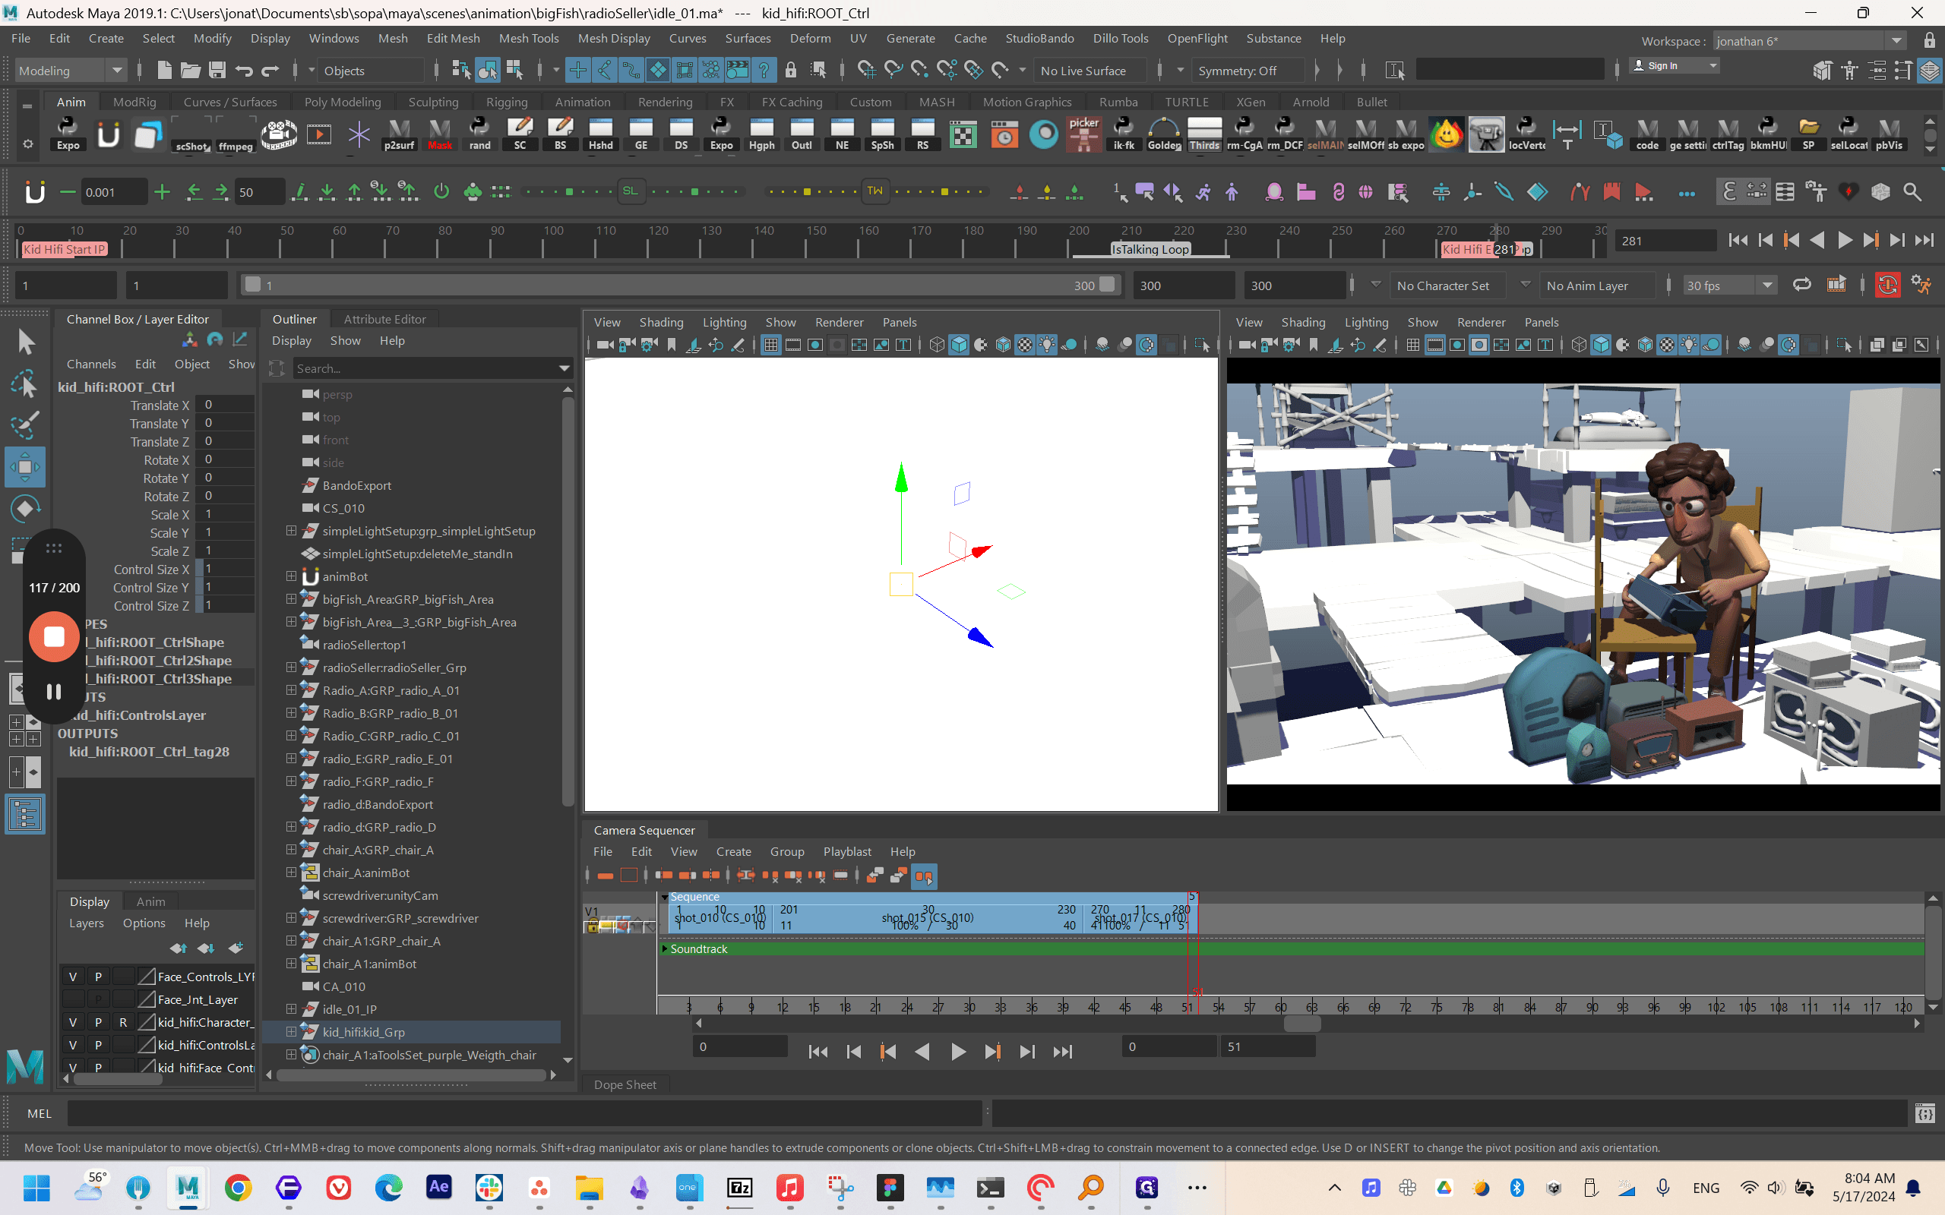Image resolution: width=1945 pixels, height=1215 pixels.
Task: Open the After Effects taskbar icon
Action: click(x=439, y=1187)
